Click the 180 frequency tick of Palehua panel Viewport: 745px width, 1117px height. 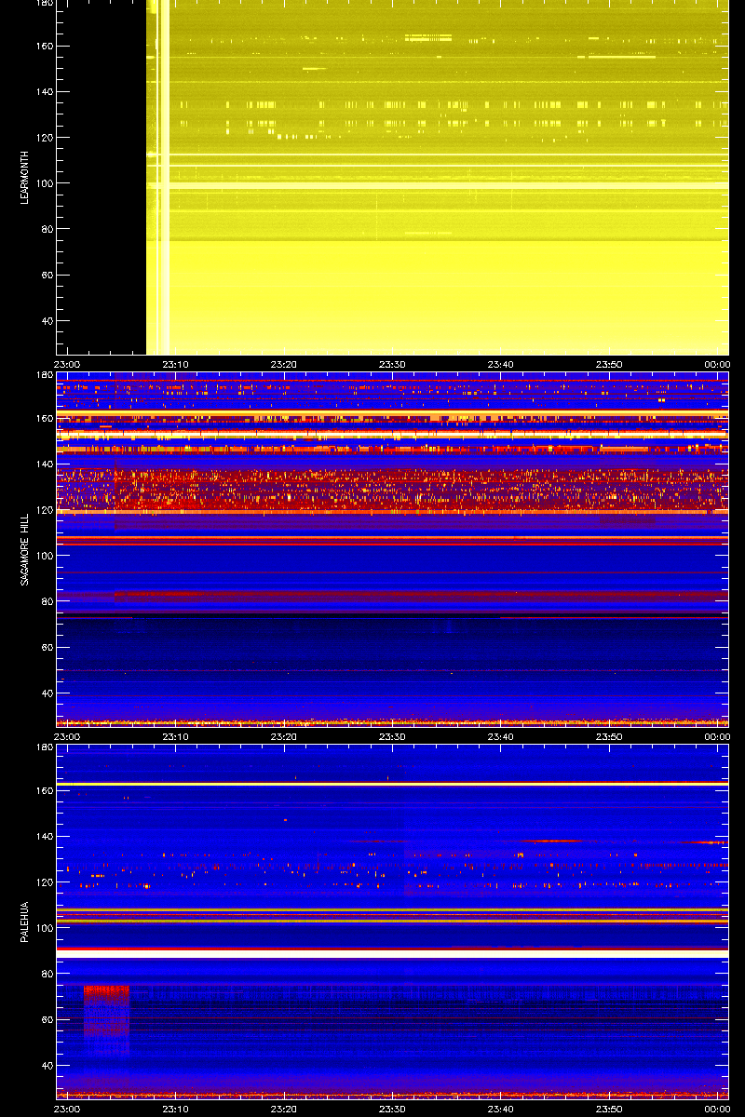[x=44, y=747]
